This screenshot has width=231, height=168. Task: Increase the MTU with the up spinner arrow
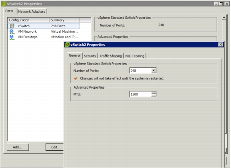click(154, 93)
